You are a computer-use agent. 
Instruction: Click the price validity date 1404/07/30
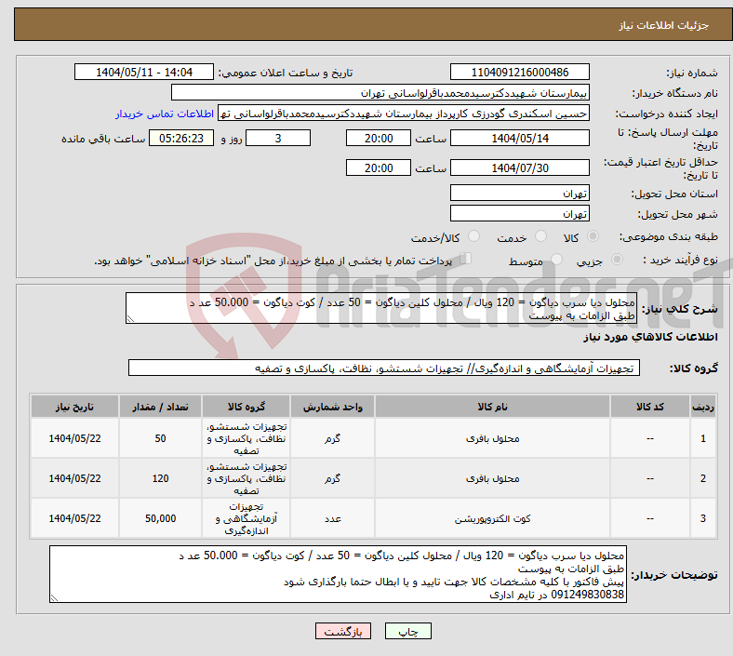[519, 167]
